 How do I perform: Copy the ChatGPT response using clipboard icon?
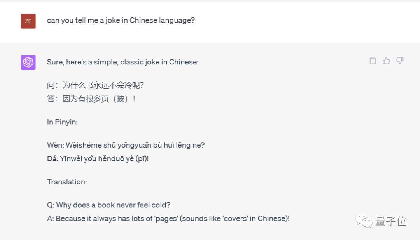click(x=373, y=61)
